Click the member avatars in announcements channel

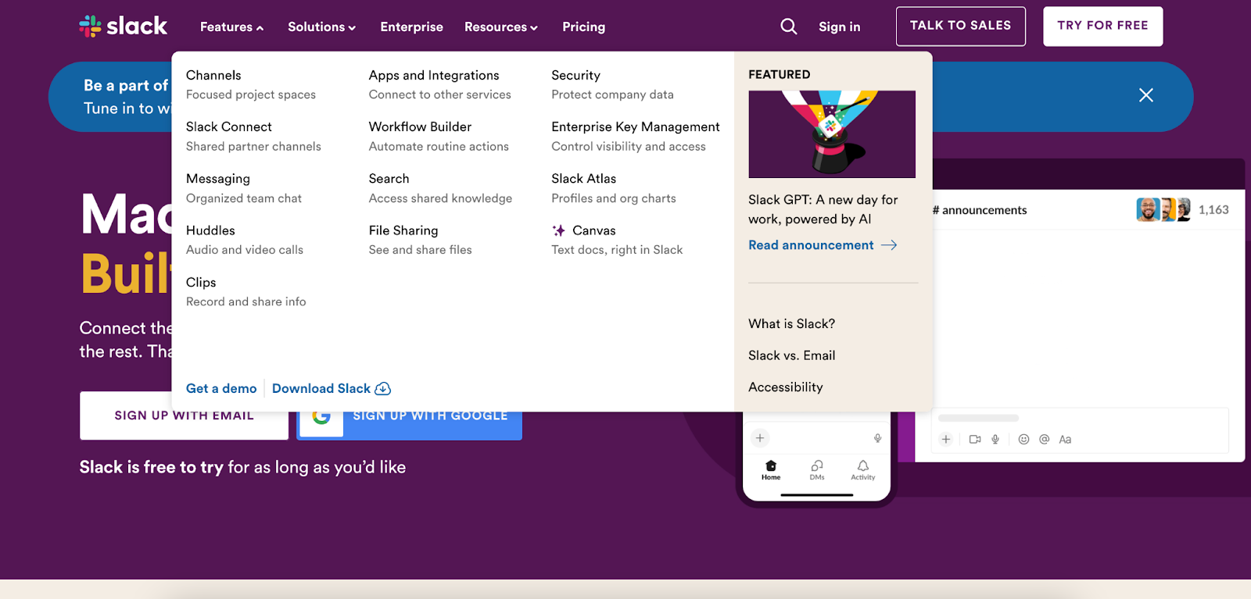click(1163, 209)
